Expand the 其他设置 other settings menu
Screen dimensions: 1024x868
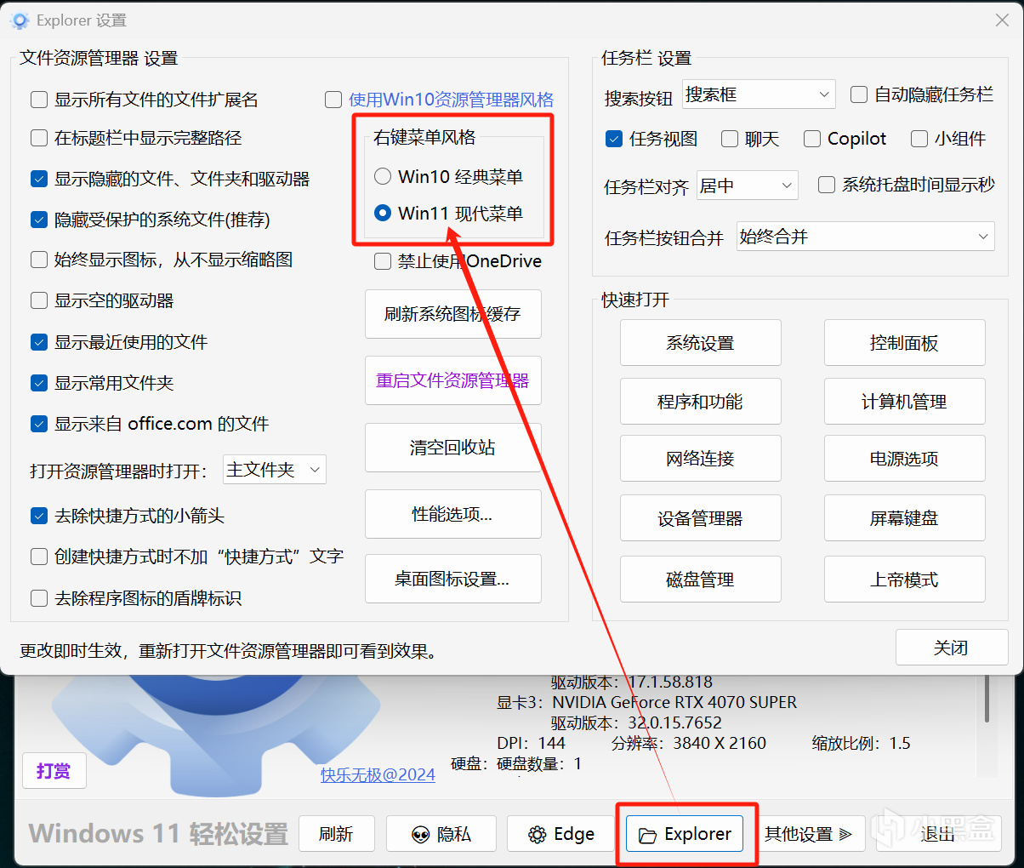(x=809, y=834)
